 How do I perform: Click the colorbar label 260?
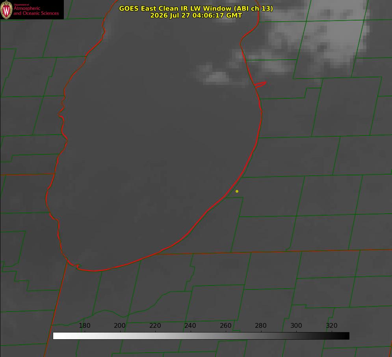pyautogui.click(x=225, y=325)
